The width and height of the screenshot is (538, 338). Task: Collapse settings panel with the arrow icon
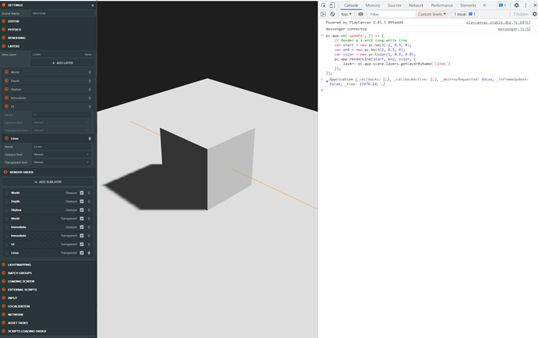(x=92, y=5)
